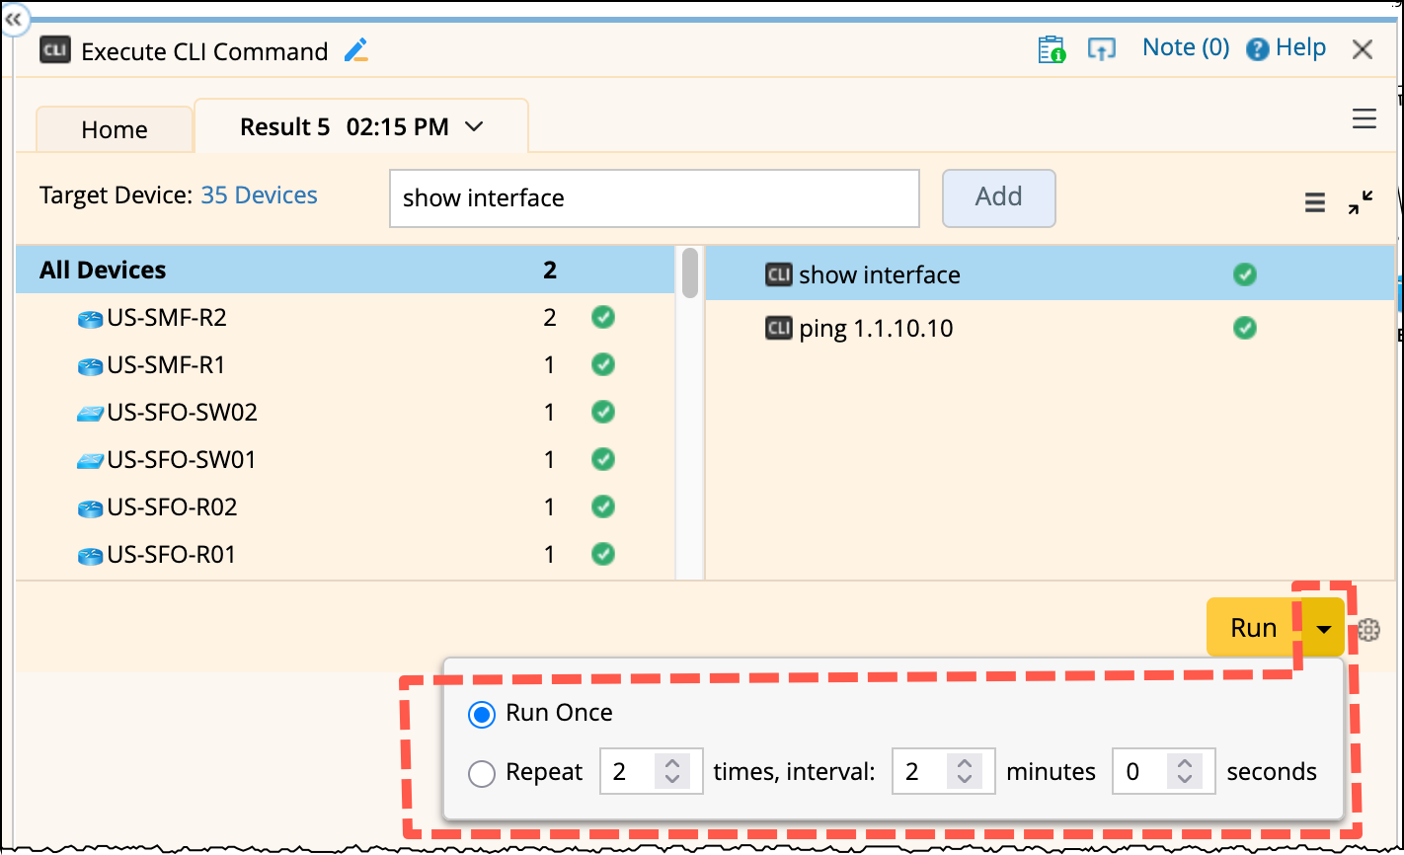Click the interval minutes number field
The height and width of the screenshot is (855, 1404).
click(x=943, y=772)
